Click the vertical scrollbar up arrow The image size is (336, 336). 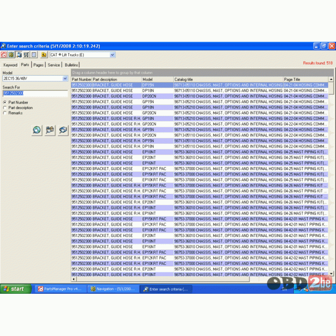tap(331, 80)
